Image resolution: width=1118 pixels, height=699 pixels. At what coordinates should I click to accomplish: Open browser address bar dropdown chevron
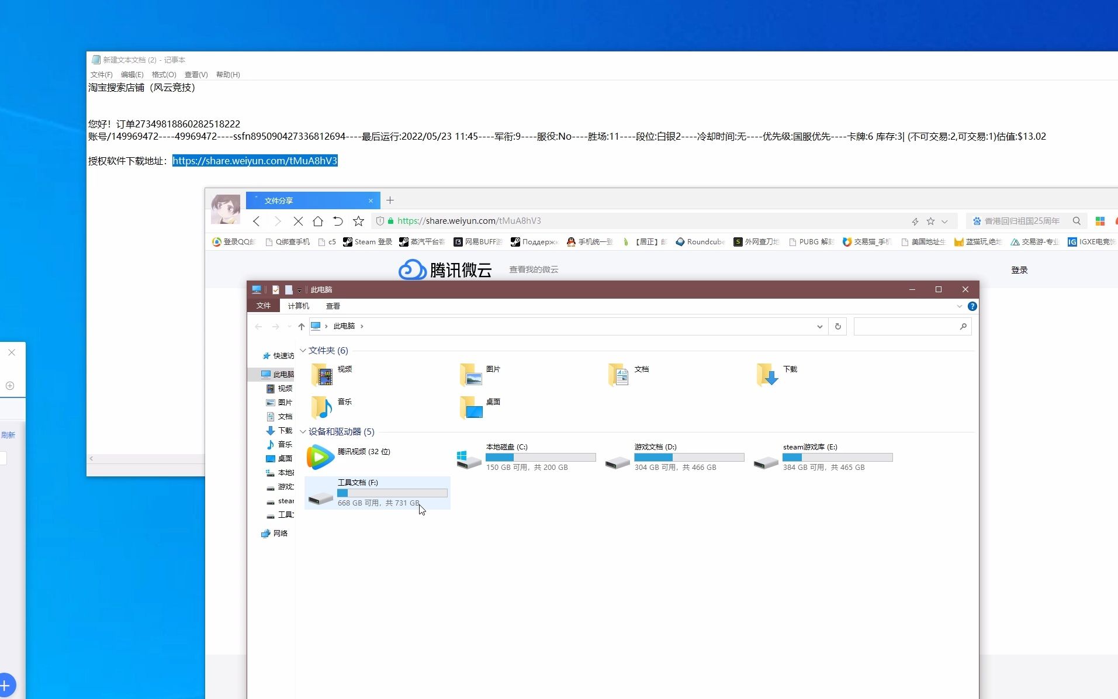pos(944,221)
